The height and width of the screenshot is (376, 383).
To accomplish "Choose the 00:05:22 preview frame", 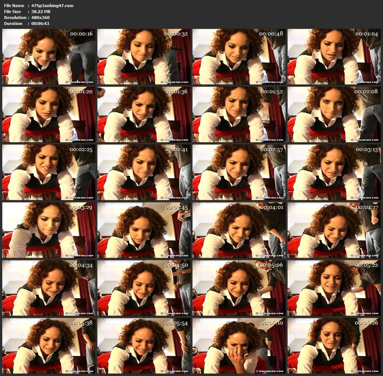I will pos(334,288).
